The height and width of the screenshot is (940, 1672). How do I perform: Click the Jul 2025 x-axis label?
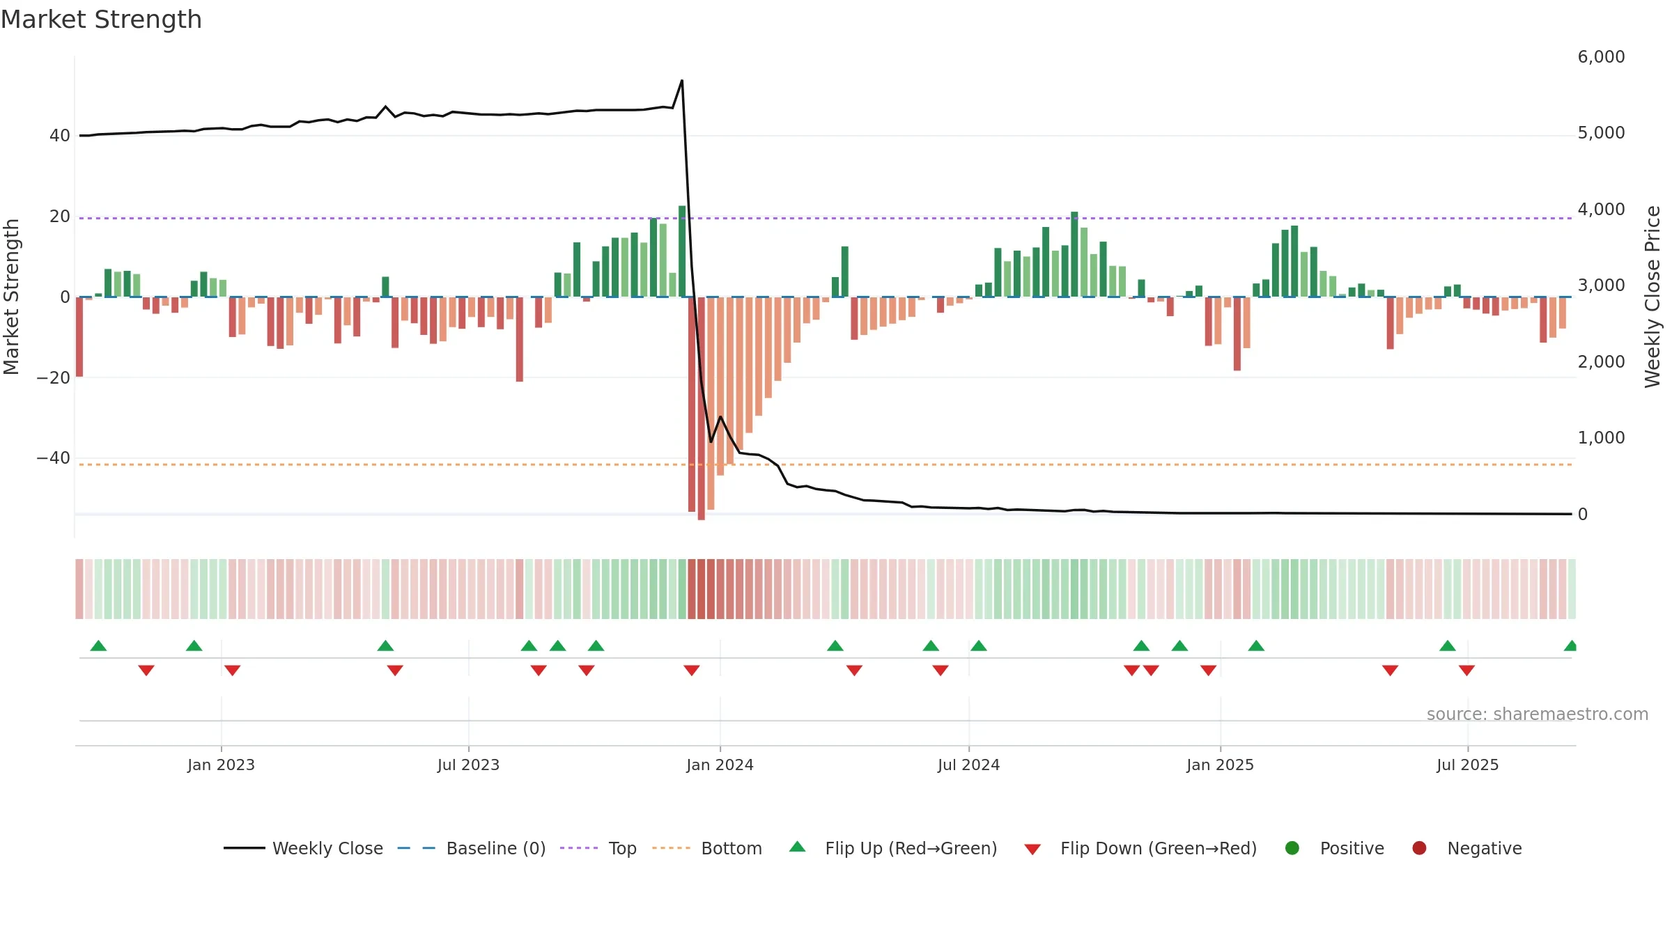pyautogui.click(x=1467, y=765)
